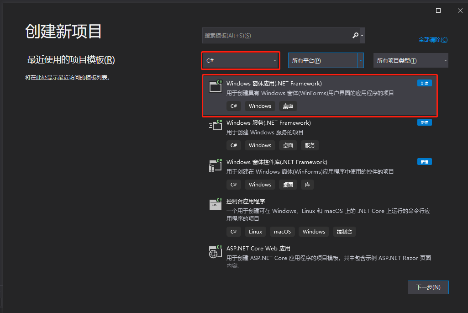The image size is (468, 313).
Task: Click the 全部清除 link
Action: (433, 40)
